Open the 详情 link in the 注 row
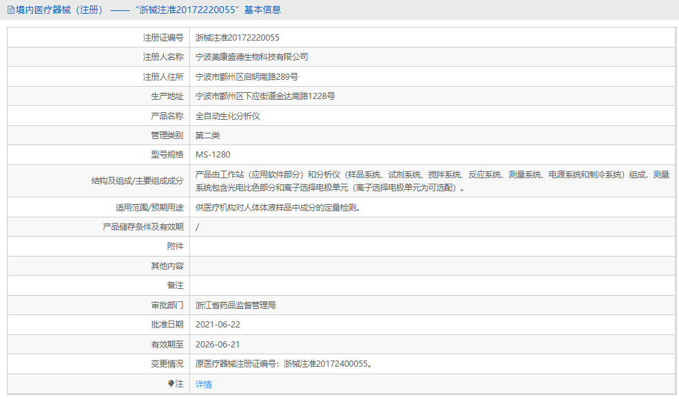The height and width of the screenshot is (399, 679). (x=204, y=385)
